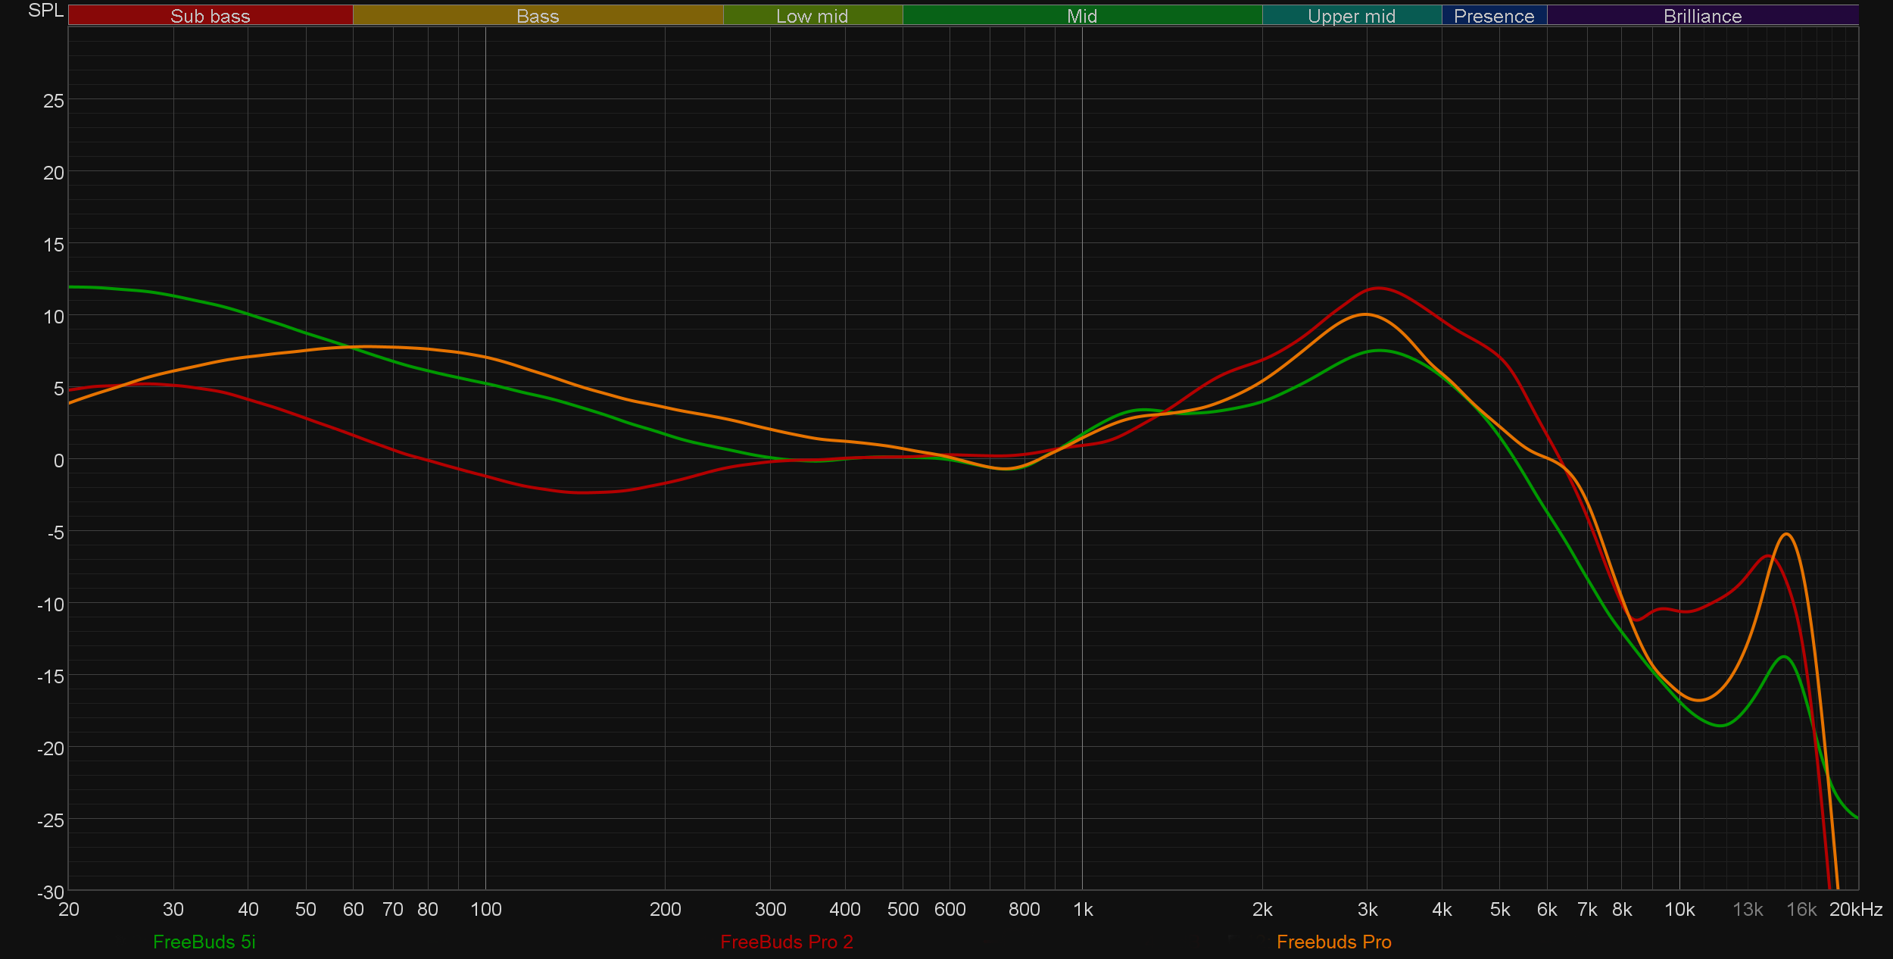1893x959 pixels.
Task: Select the Mid frequency band header
Action: pyautogui.click(x=1081, y=16)
